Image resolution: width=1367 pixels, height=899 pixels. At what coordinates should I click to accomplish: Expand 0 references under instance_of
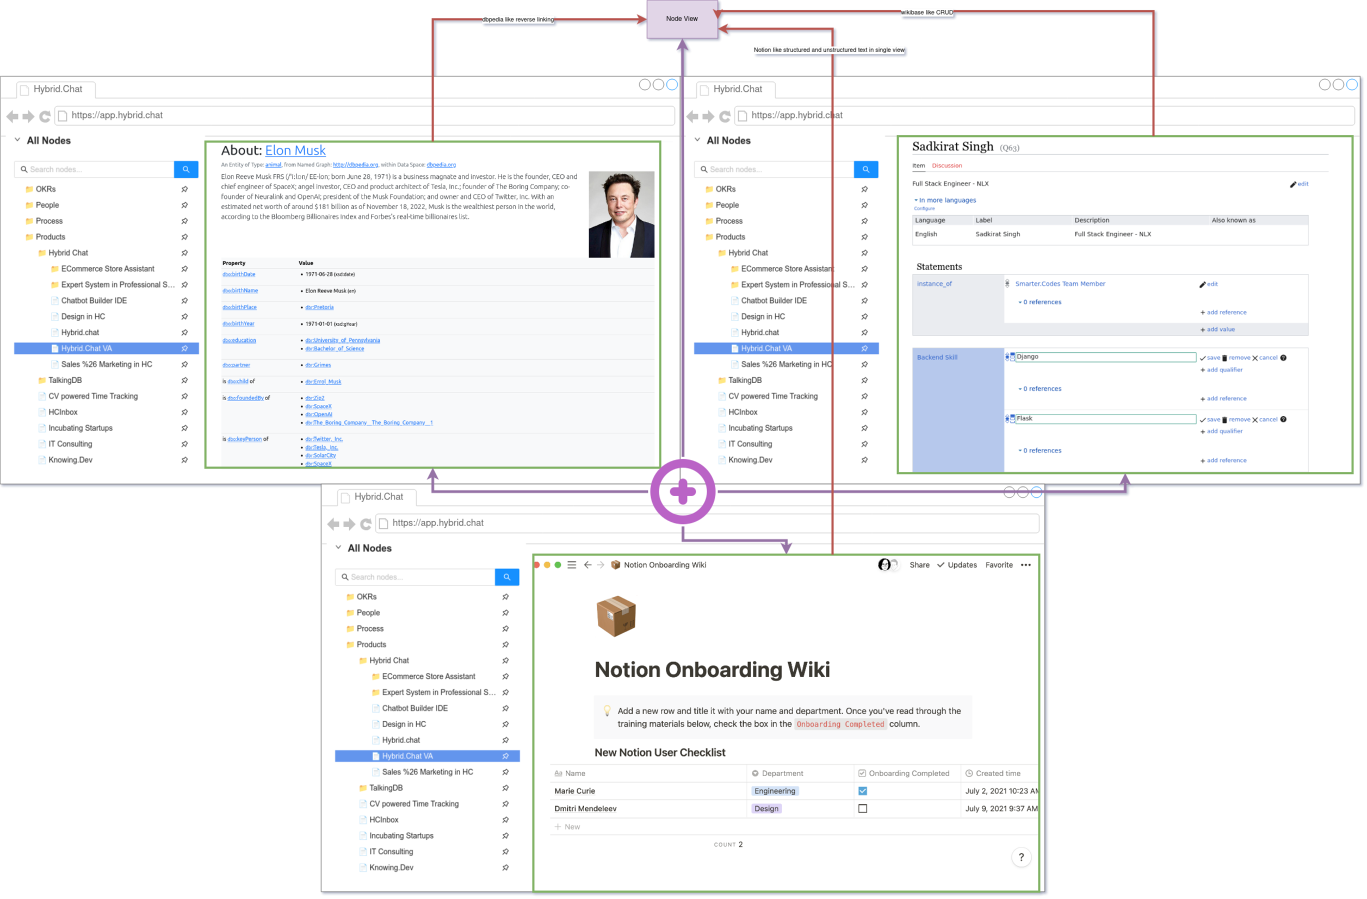[x=1040, y=303]
